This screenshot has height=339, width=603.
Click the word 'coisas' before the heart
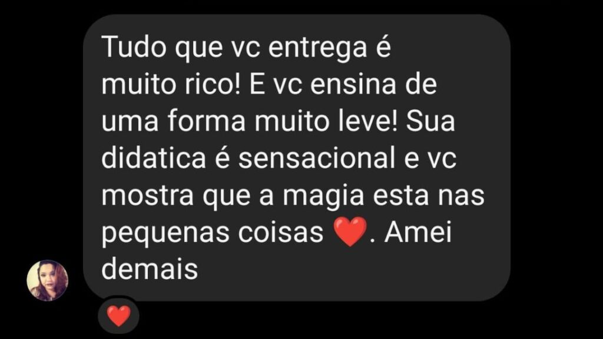coord(280,232)
